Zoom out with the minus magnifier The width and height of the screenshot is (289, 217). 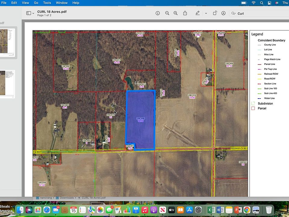pos(167,13)
